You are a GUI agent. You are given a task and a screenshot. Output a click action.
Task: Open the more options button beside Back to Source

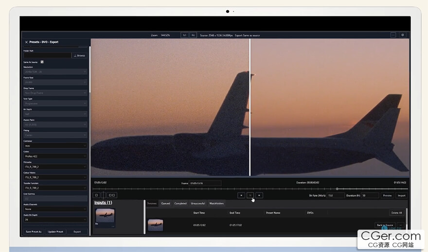(x=401, y=225)
